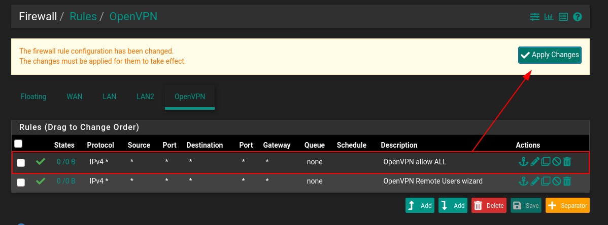Edit the OpenVPN Remote Users wizard rule
This screenshot has height=225, width=608.
pyautogui.click(x=535, y=181)
